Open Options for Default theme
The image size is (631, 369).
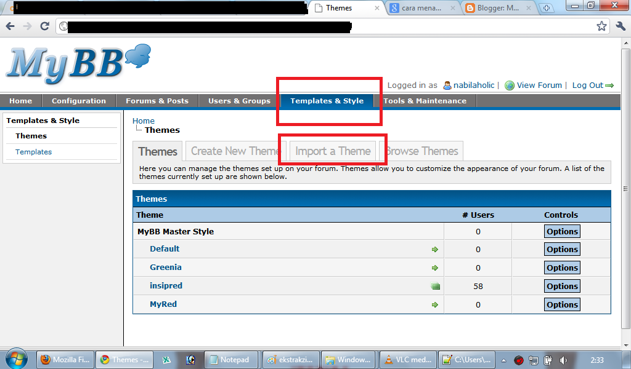[x=562, y=249]
